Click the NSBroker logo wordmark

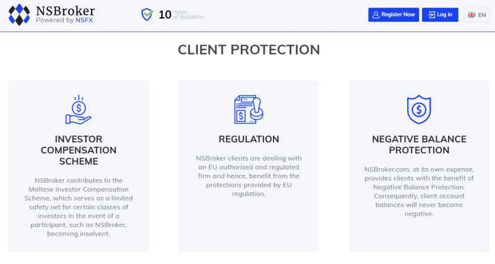click(x=66, y=11)
